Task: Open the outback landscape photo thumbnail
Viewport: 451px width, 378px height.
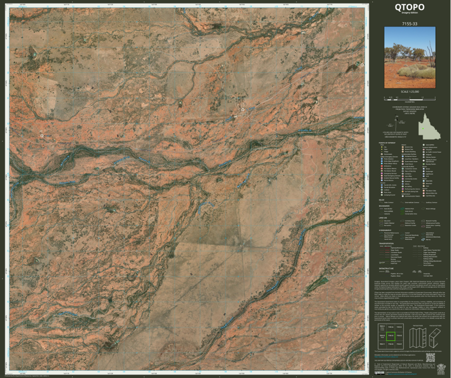Action: pos(410,58)
